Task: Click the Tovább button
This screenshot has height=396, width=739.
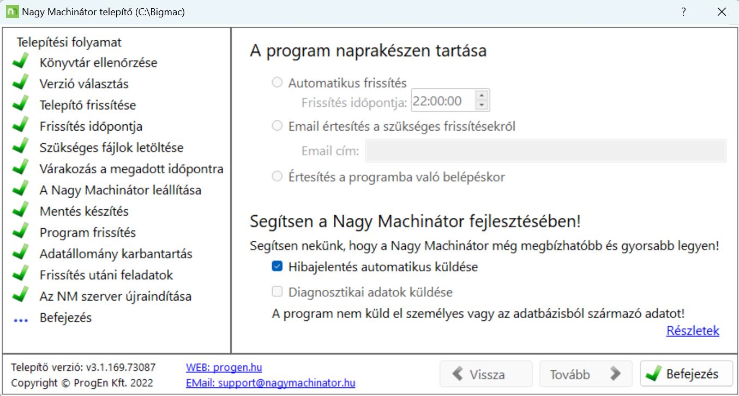Action: coord(586,374)
